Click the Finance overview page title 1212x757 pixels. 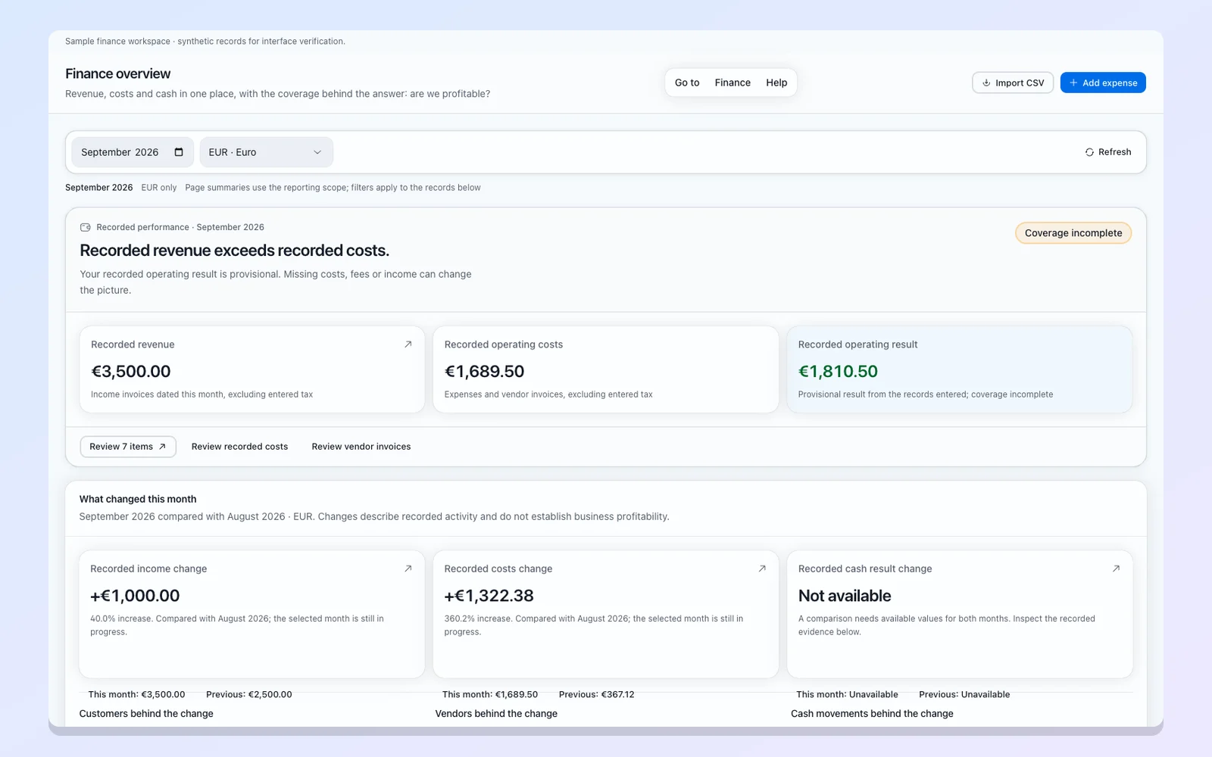pos(117,73)
